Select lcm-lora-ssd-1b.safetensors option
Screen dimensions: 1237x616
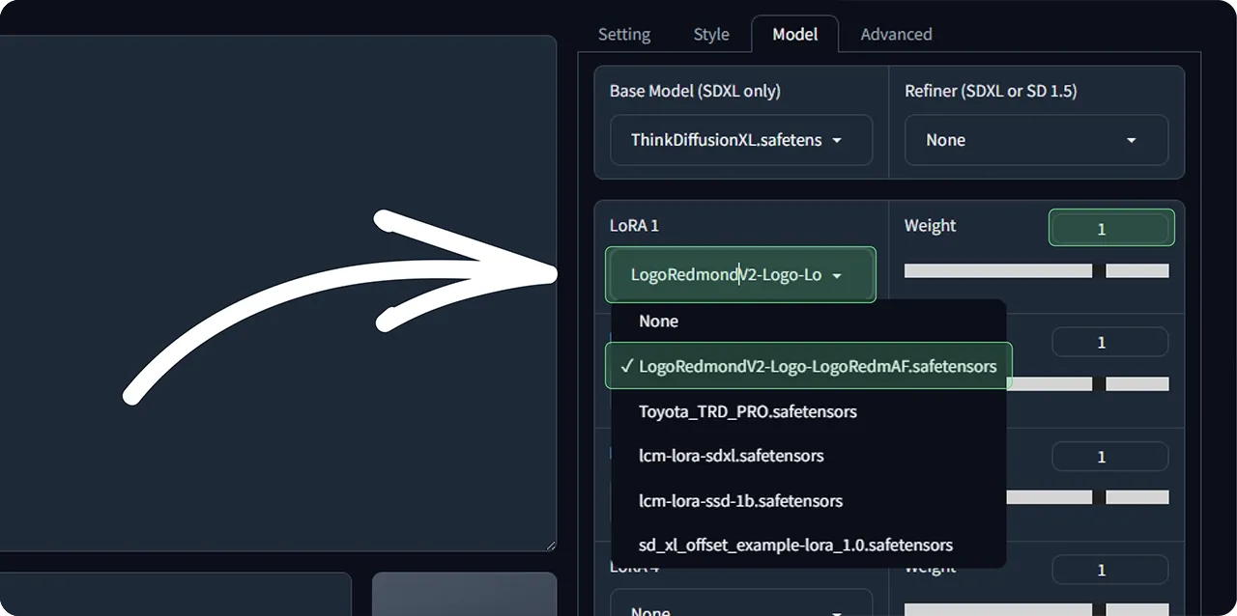coord(741,501)
